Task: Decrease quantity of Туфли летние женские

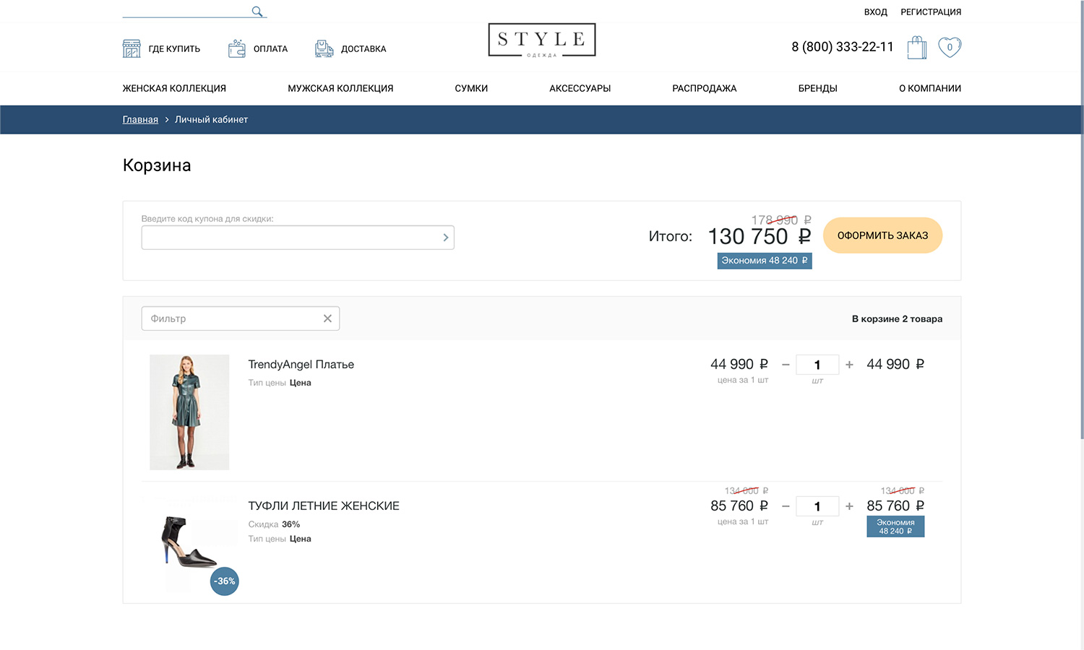Action: click(x=786, y=506)
